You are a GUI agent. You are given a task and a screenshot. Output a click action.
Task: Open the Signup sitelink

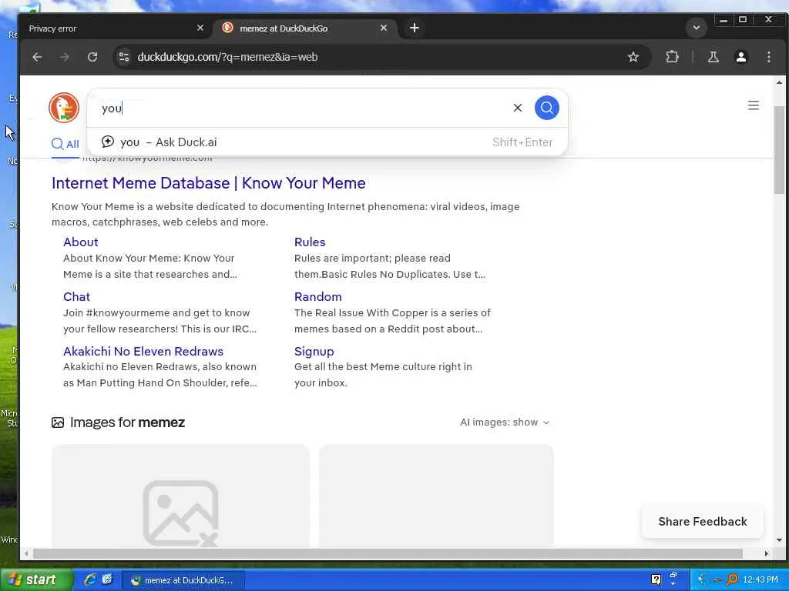tap(314, 351)
